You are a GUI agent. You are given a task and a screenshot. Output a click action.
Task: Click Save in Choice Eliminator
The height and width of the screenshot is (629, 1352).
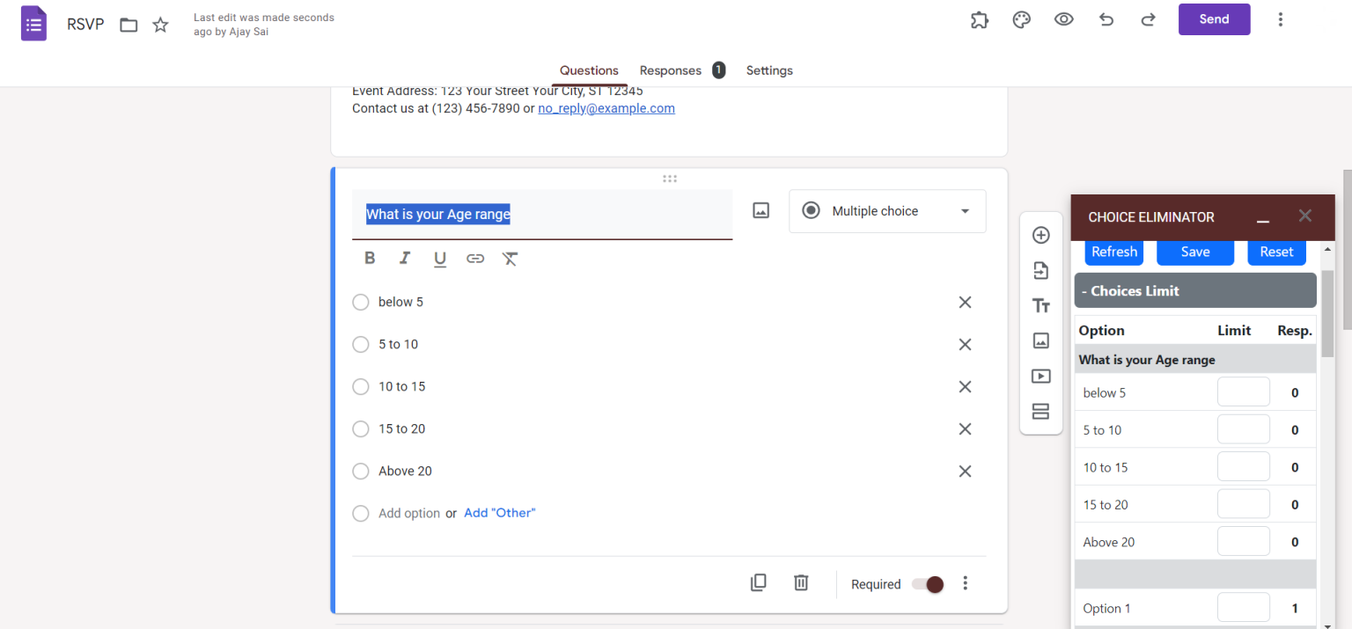[x=1195, y=252]
